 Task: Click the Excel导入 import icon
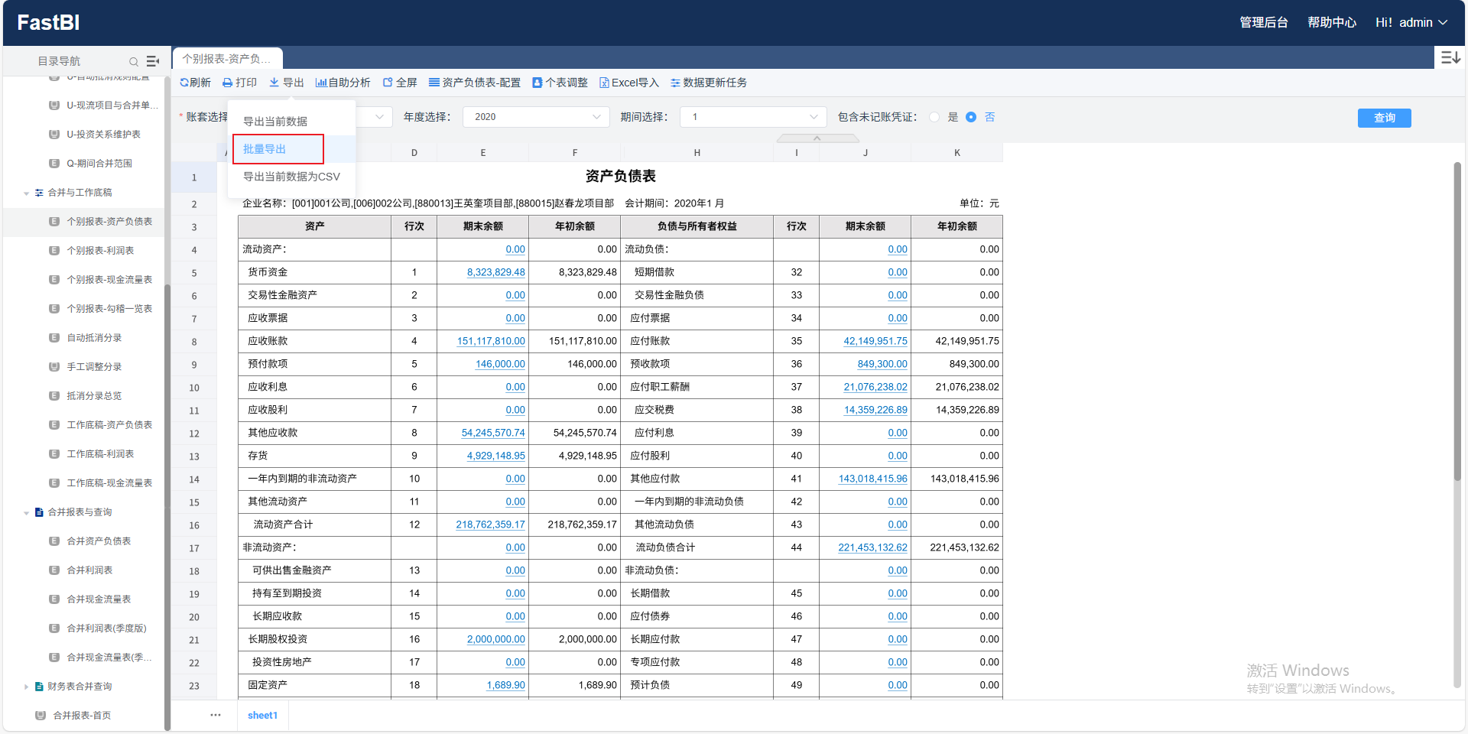coord(604,83)
